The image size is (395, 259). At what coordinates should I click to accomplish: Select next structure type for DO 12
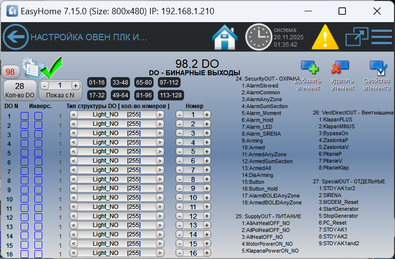160,216
